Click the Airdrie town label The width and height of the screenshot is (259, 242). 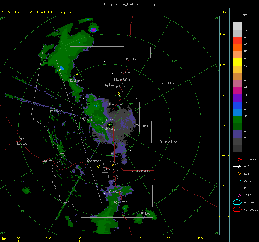tap(113, 154)
